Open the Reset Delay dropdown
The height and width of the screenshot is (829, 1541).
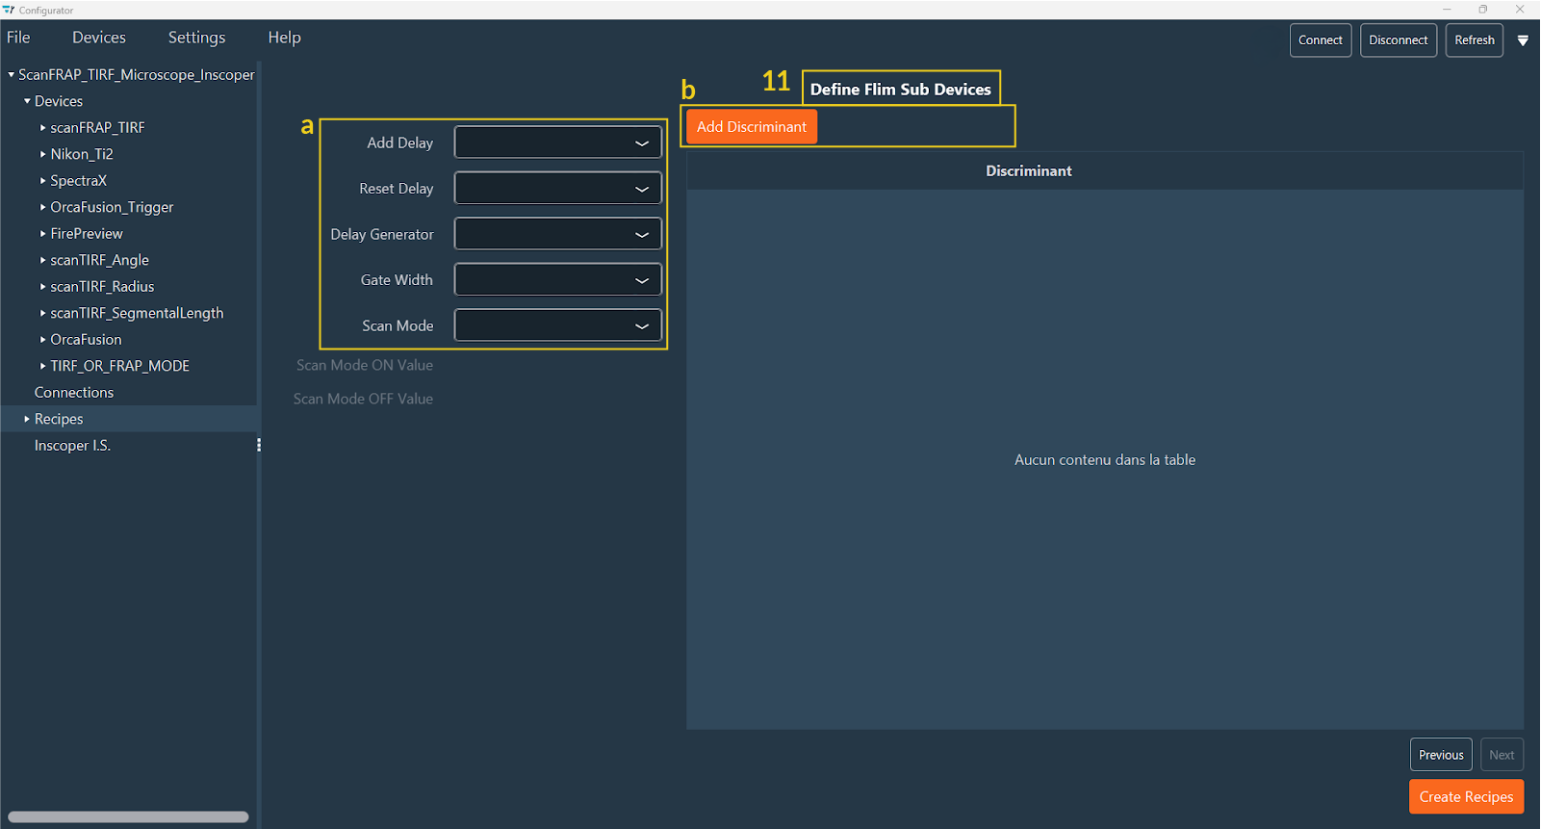558,189
